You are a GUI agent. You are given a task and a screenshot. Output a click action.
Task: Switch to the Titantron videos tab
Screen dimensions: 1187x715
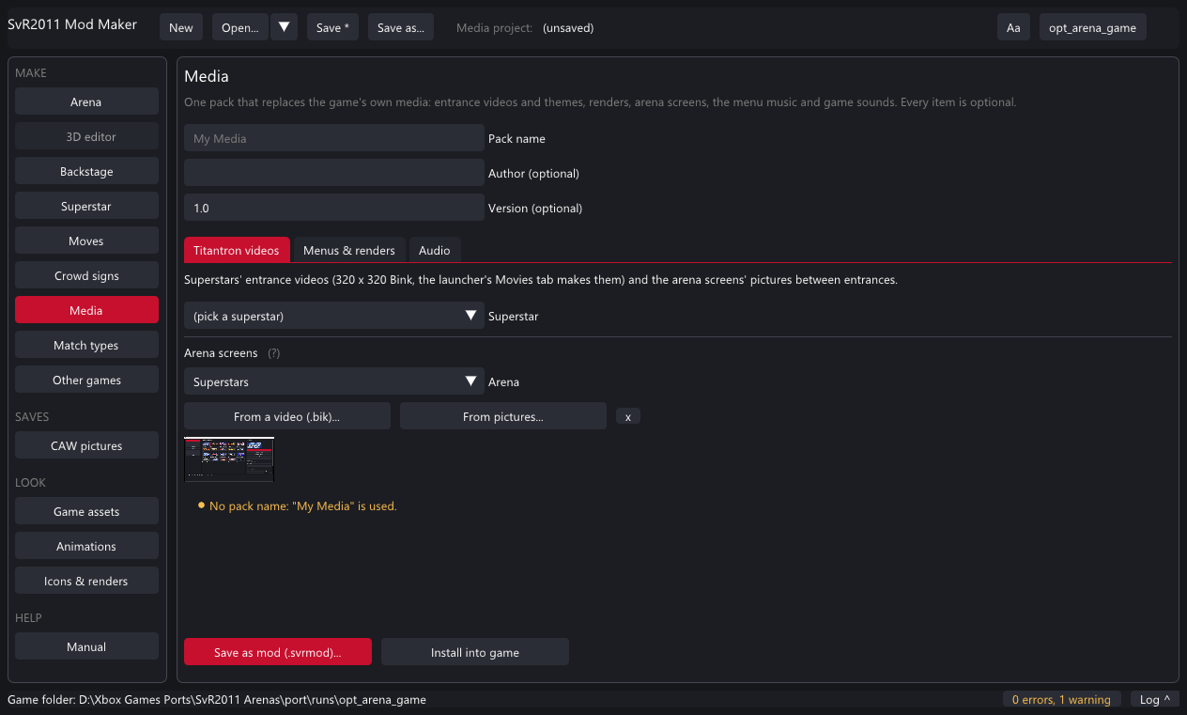[x=237, y=250]
